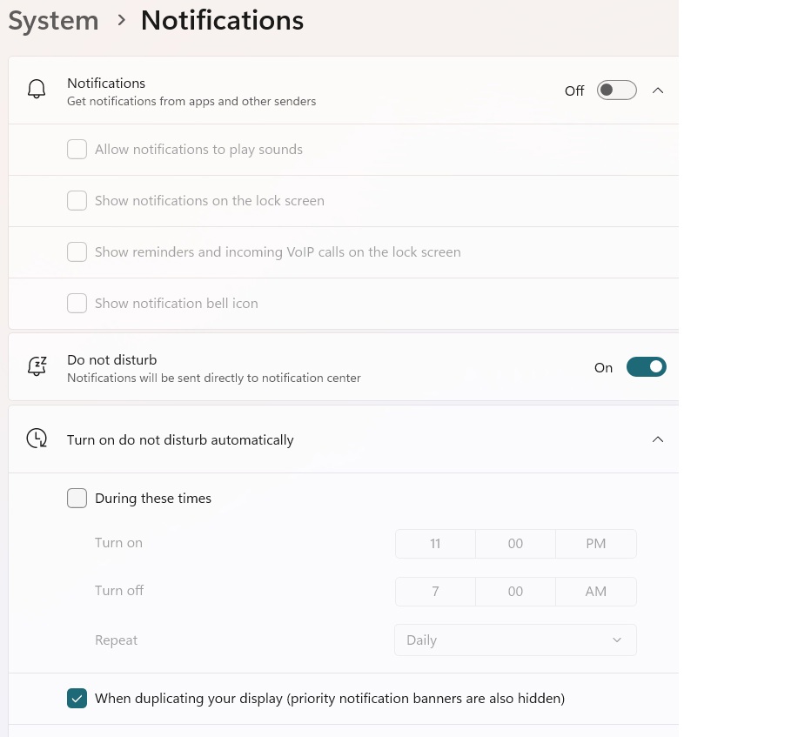Uncheck When duplicating your display
This screenshot has width=798, height=737.
pos(77,698)
